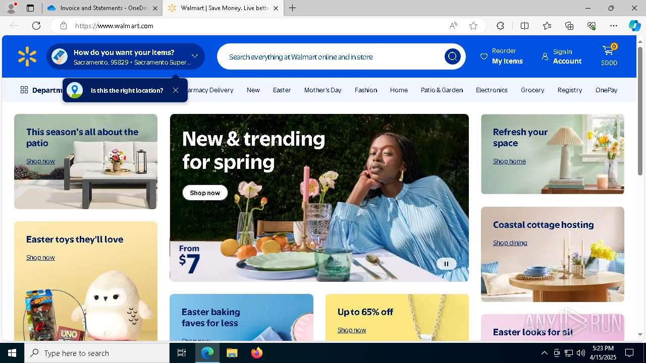Open the Registry nav link
Screen dimensions: 646x363
click(570, 90)
